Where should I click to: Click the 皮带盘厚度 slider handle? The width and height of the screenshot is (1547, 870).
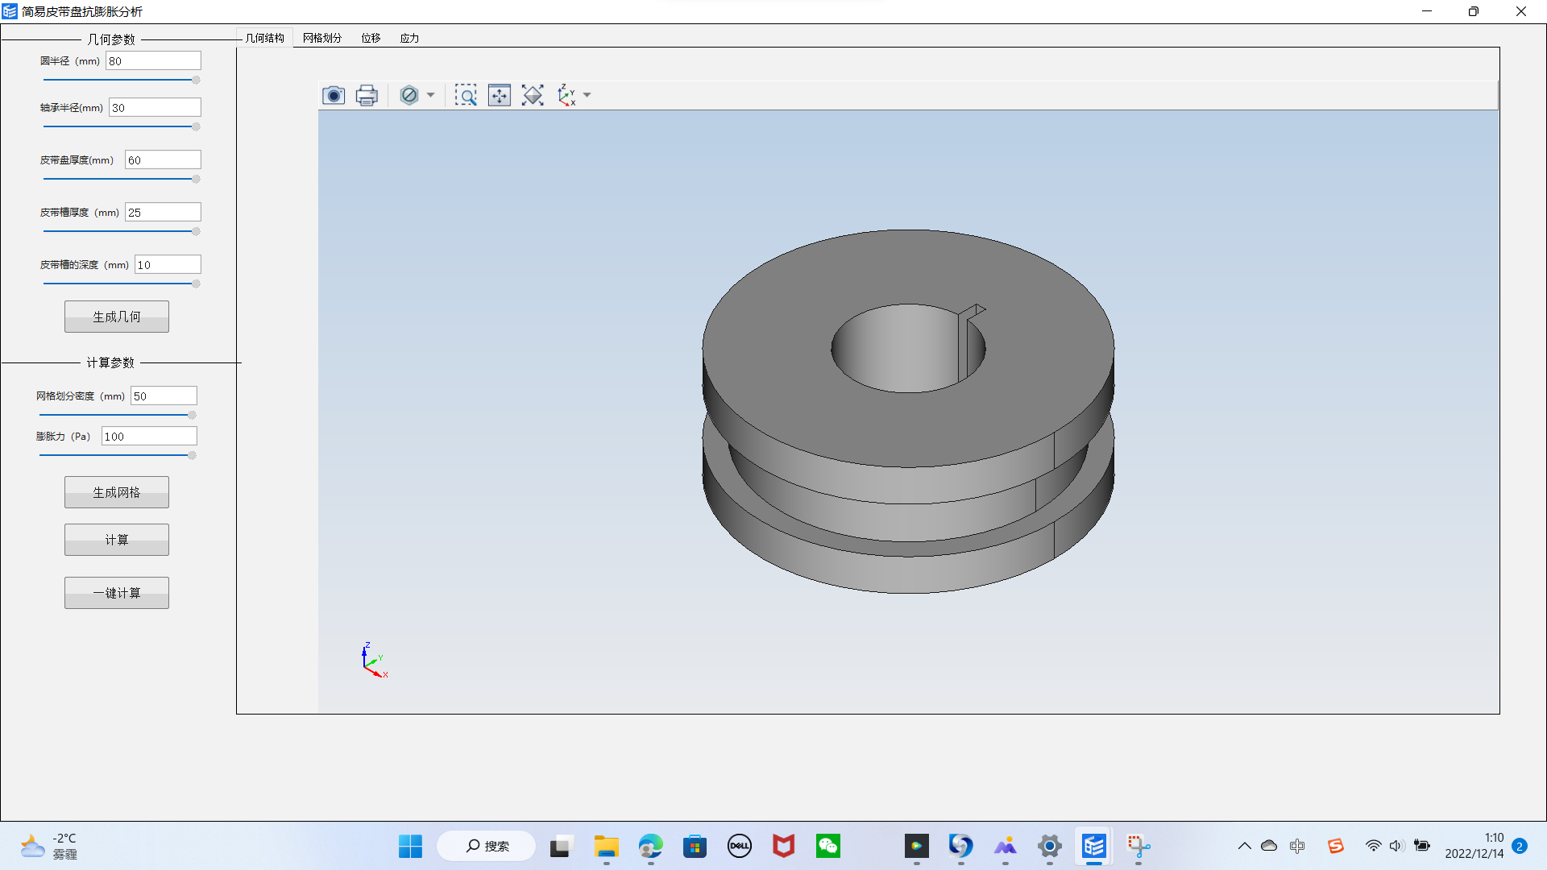point(196,179)
